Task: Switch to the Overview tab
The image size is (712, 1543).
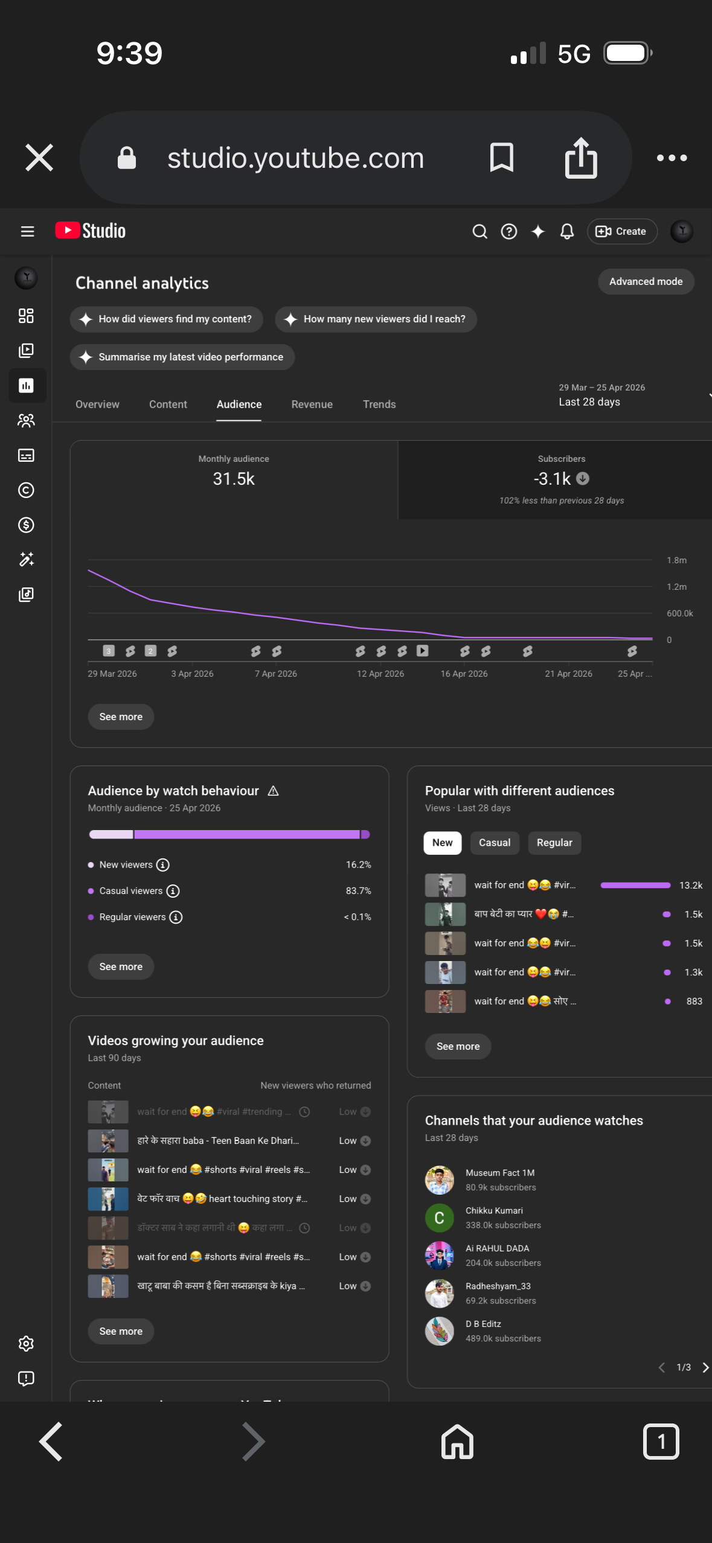Action: click(x=97, y=404)
